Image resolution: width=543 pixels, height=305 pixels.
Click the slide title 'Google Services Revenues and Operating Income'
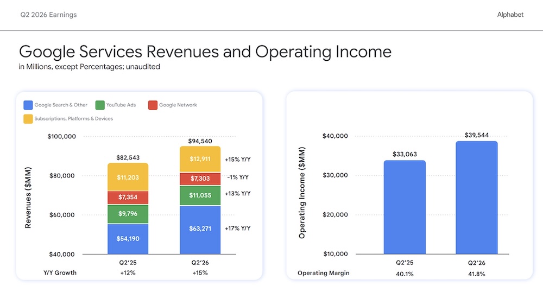pyautogui.click(x=205, y=52)
